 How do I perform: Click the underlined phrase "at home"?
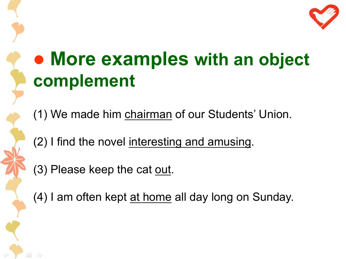click(150, 197)
